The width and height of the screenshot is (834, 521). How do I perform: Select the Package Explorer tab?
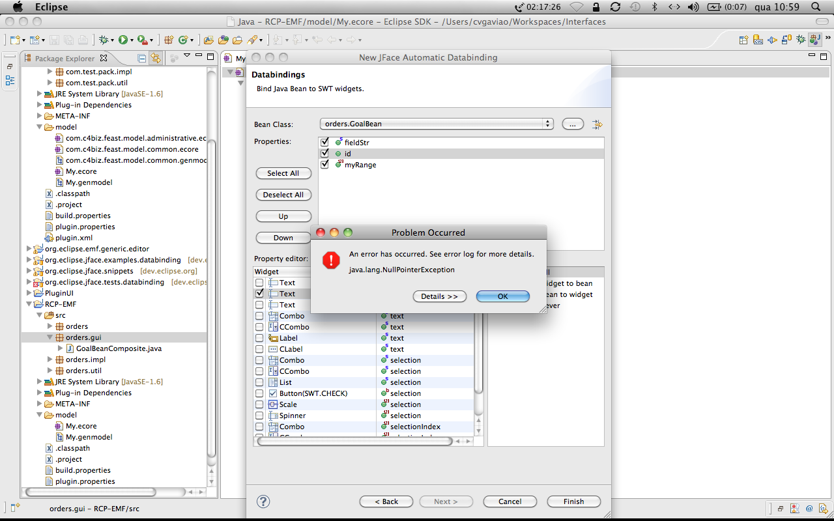click(x=65, y=58)
